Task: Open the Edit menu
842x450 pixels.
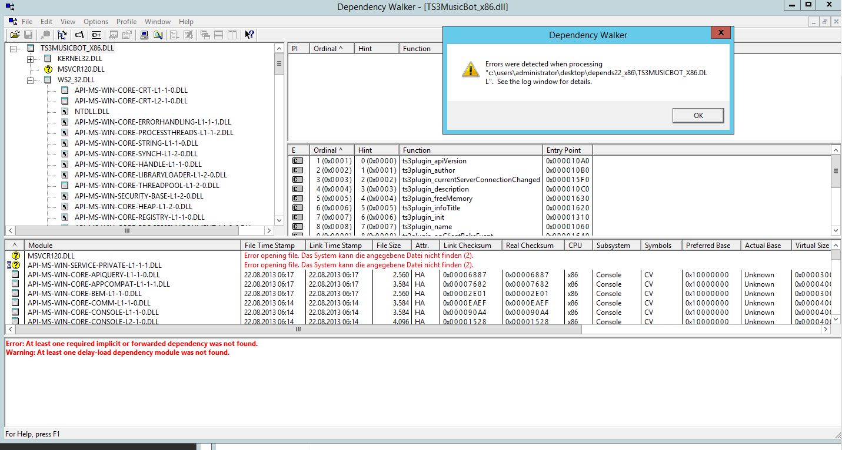Action: tap(46, 22)
